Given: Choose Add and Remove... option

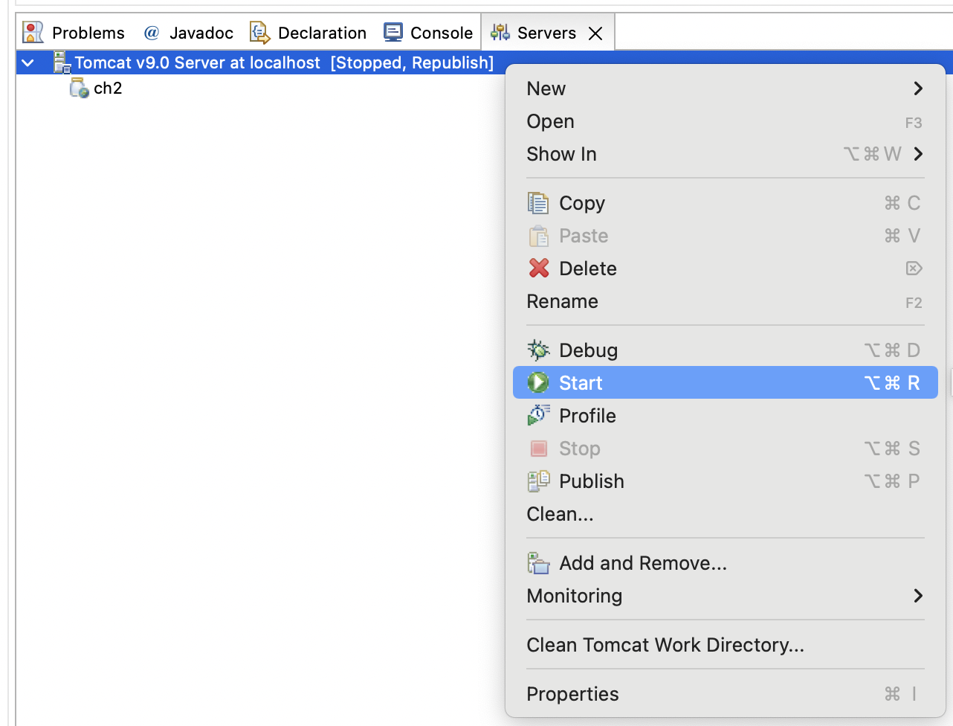Looking at the screenshot, I should pyautogui.click(x=725, y=563).
